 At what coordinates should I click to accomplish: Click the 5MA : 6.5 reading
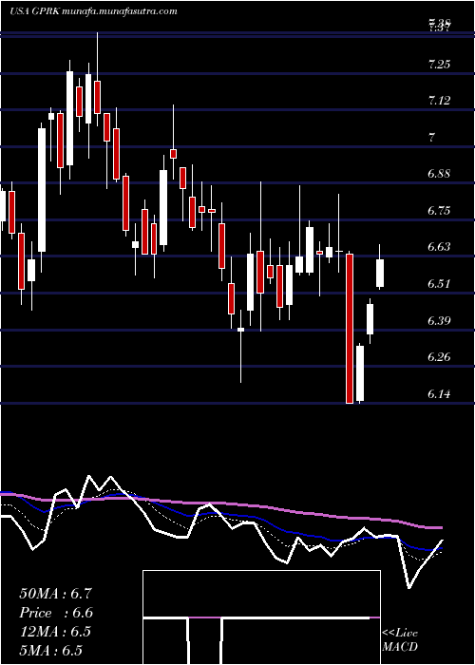point(50,650)
